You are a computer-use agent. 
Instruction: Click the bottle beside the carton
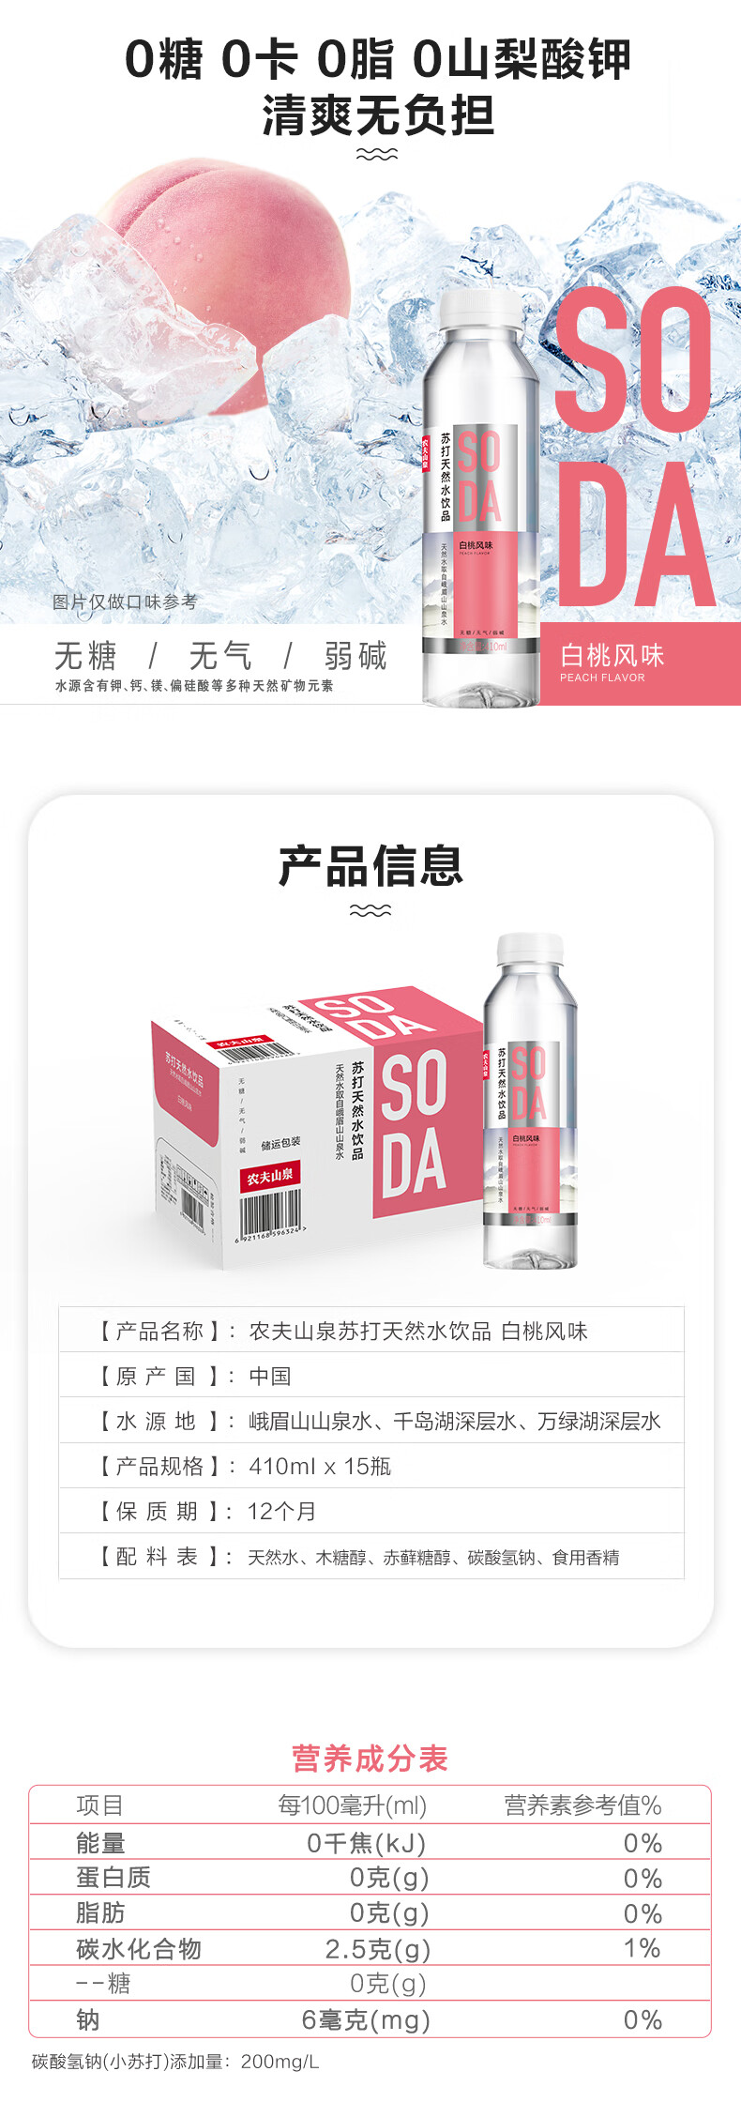530,1100
